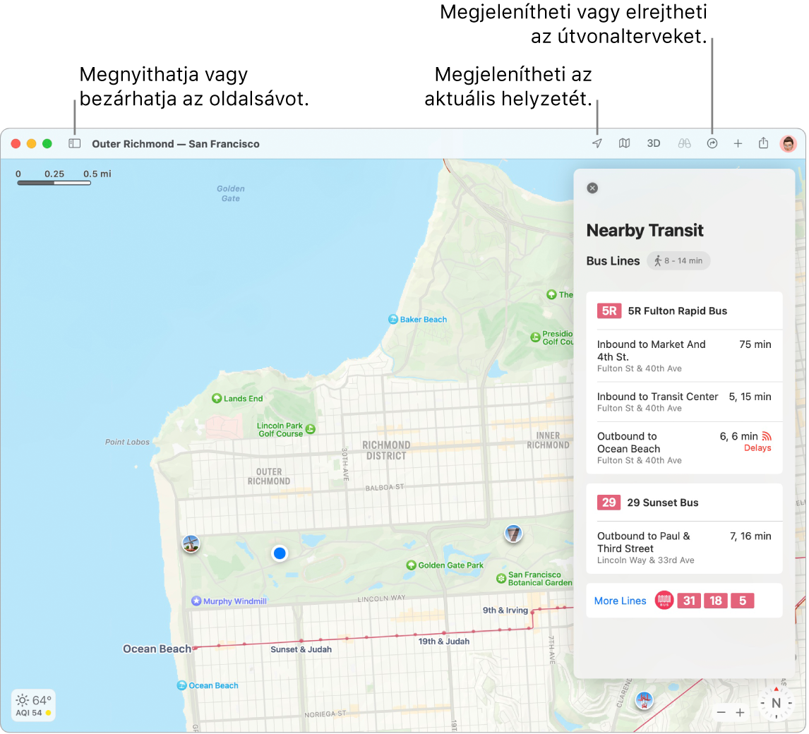The width and height of the screenshot is (809, 734).
Task: Click the plus add button in toolbar
Action: pos(738,143)
